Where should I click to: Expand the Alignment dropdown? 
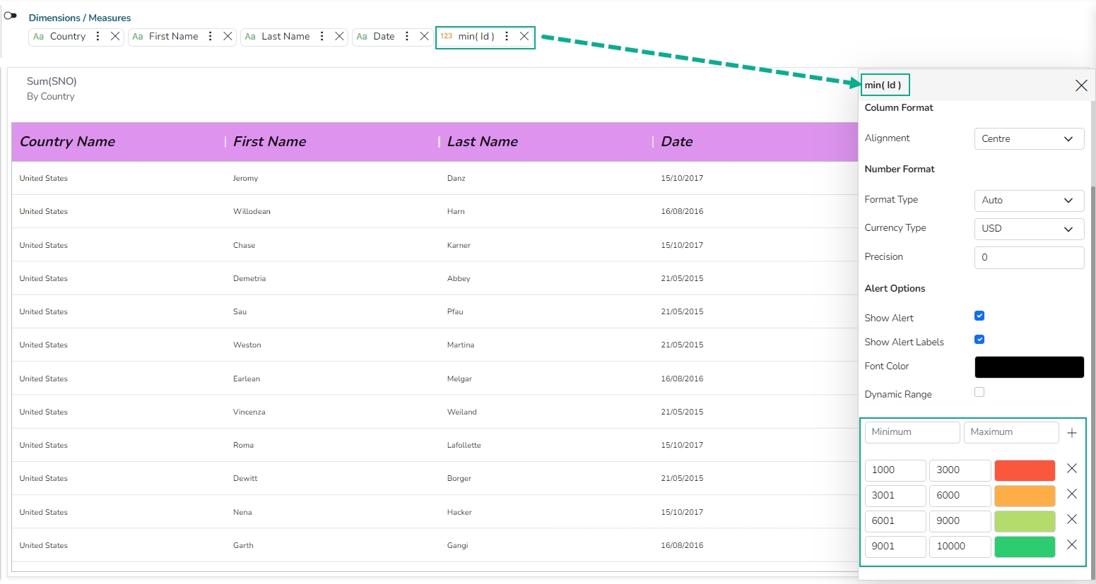click(1028, 139)
